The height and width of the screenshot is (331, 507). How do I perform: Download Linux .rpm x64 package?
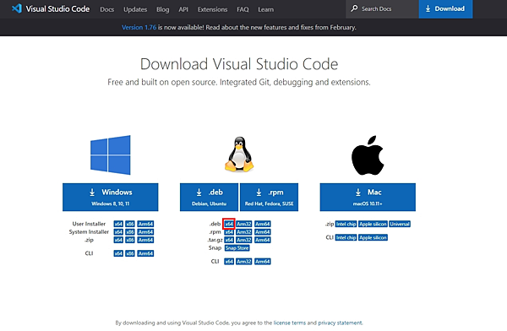point(229,231)
